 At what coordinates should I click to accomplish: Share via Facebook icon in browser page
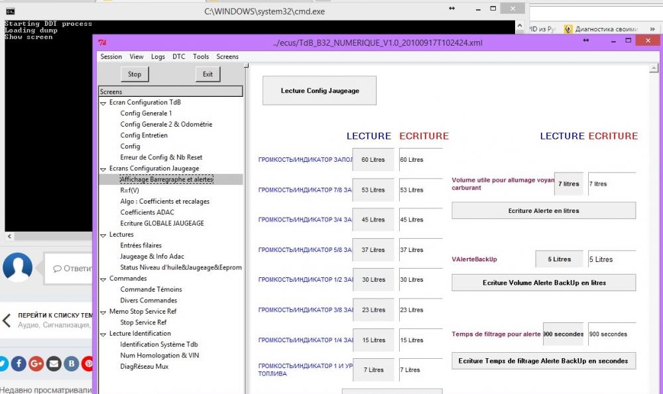tap(19, 363)
